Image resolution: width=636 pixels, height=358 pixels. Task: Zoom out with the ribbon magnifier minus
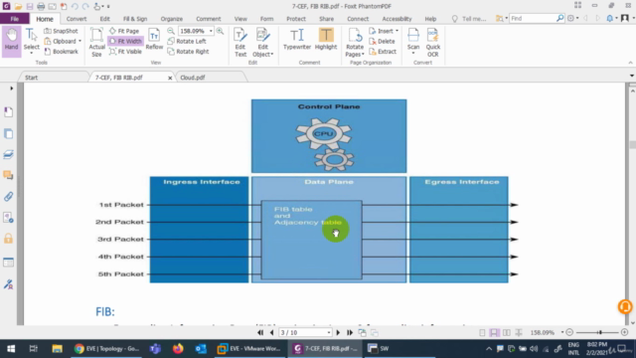[x=171, y=31]
